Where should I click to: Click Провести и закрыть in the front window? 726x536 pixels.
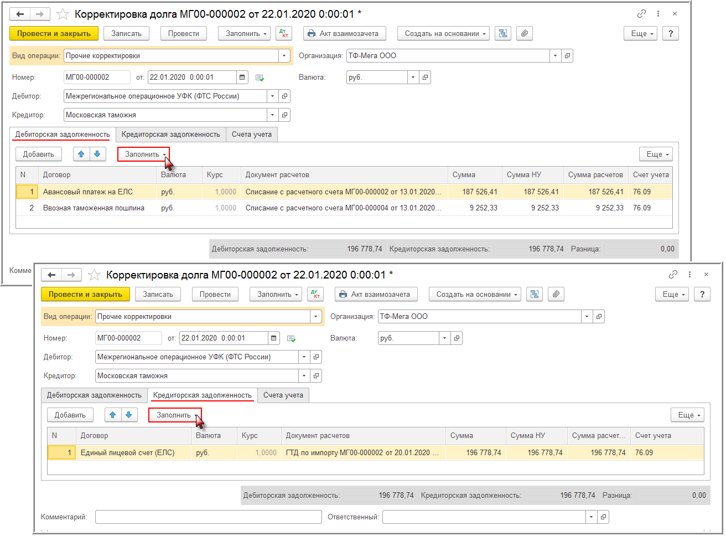pos(85,295)
